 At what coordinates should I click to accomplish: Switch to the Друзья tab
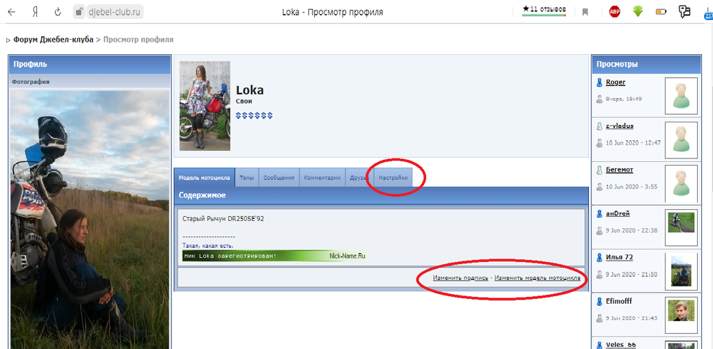359,178
